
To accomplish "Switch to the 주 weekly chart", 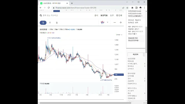I will 50,23.
